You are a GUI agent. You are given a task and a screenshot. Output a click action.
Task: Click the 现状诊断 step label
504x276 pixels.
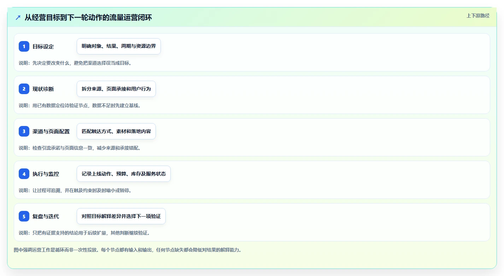[x=43, y=89]
